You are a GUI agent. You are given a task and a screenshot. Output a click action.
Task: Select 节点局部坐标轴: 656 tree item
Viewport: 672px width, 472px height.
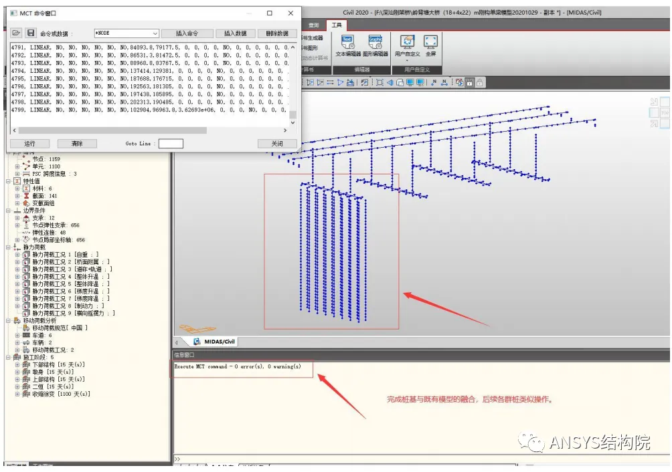(58, 239)
